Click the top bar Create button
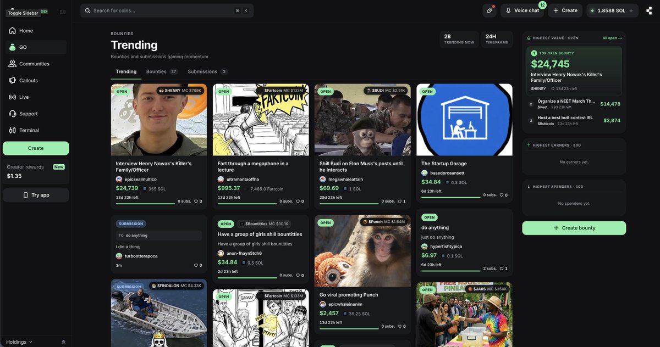 (565, 10)
